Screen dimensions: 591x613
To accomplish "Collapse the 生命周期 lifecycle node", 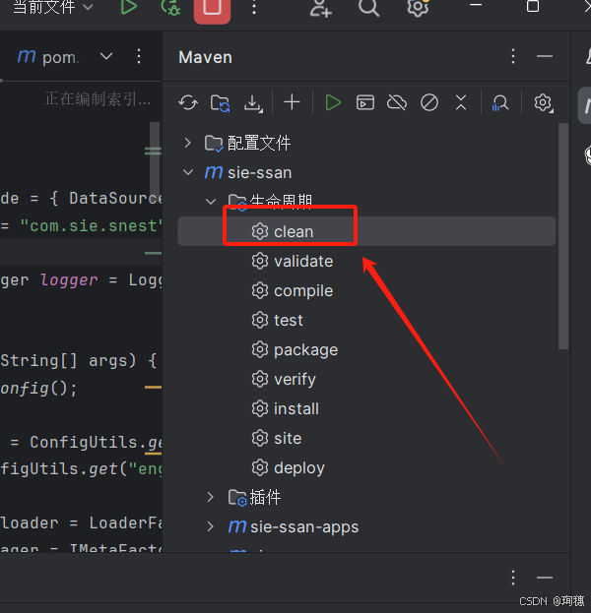I will pos(211,202).
